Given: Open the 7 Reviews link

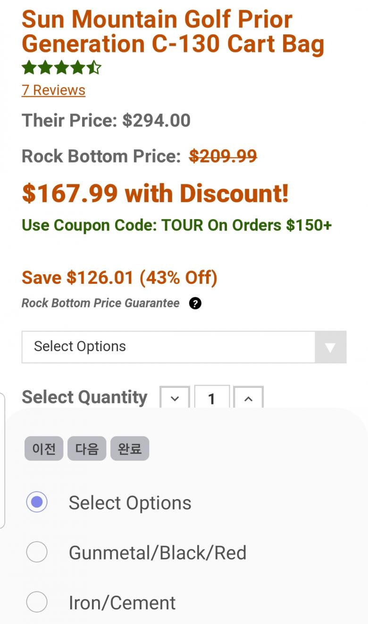Looking at the screenshot, I should tap(53, 90).
